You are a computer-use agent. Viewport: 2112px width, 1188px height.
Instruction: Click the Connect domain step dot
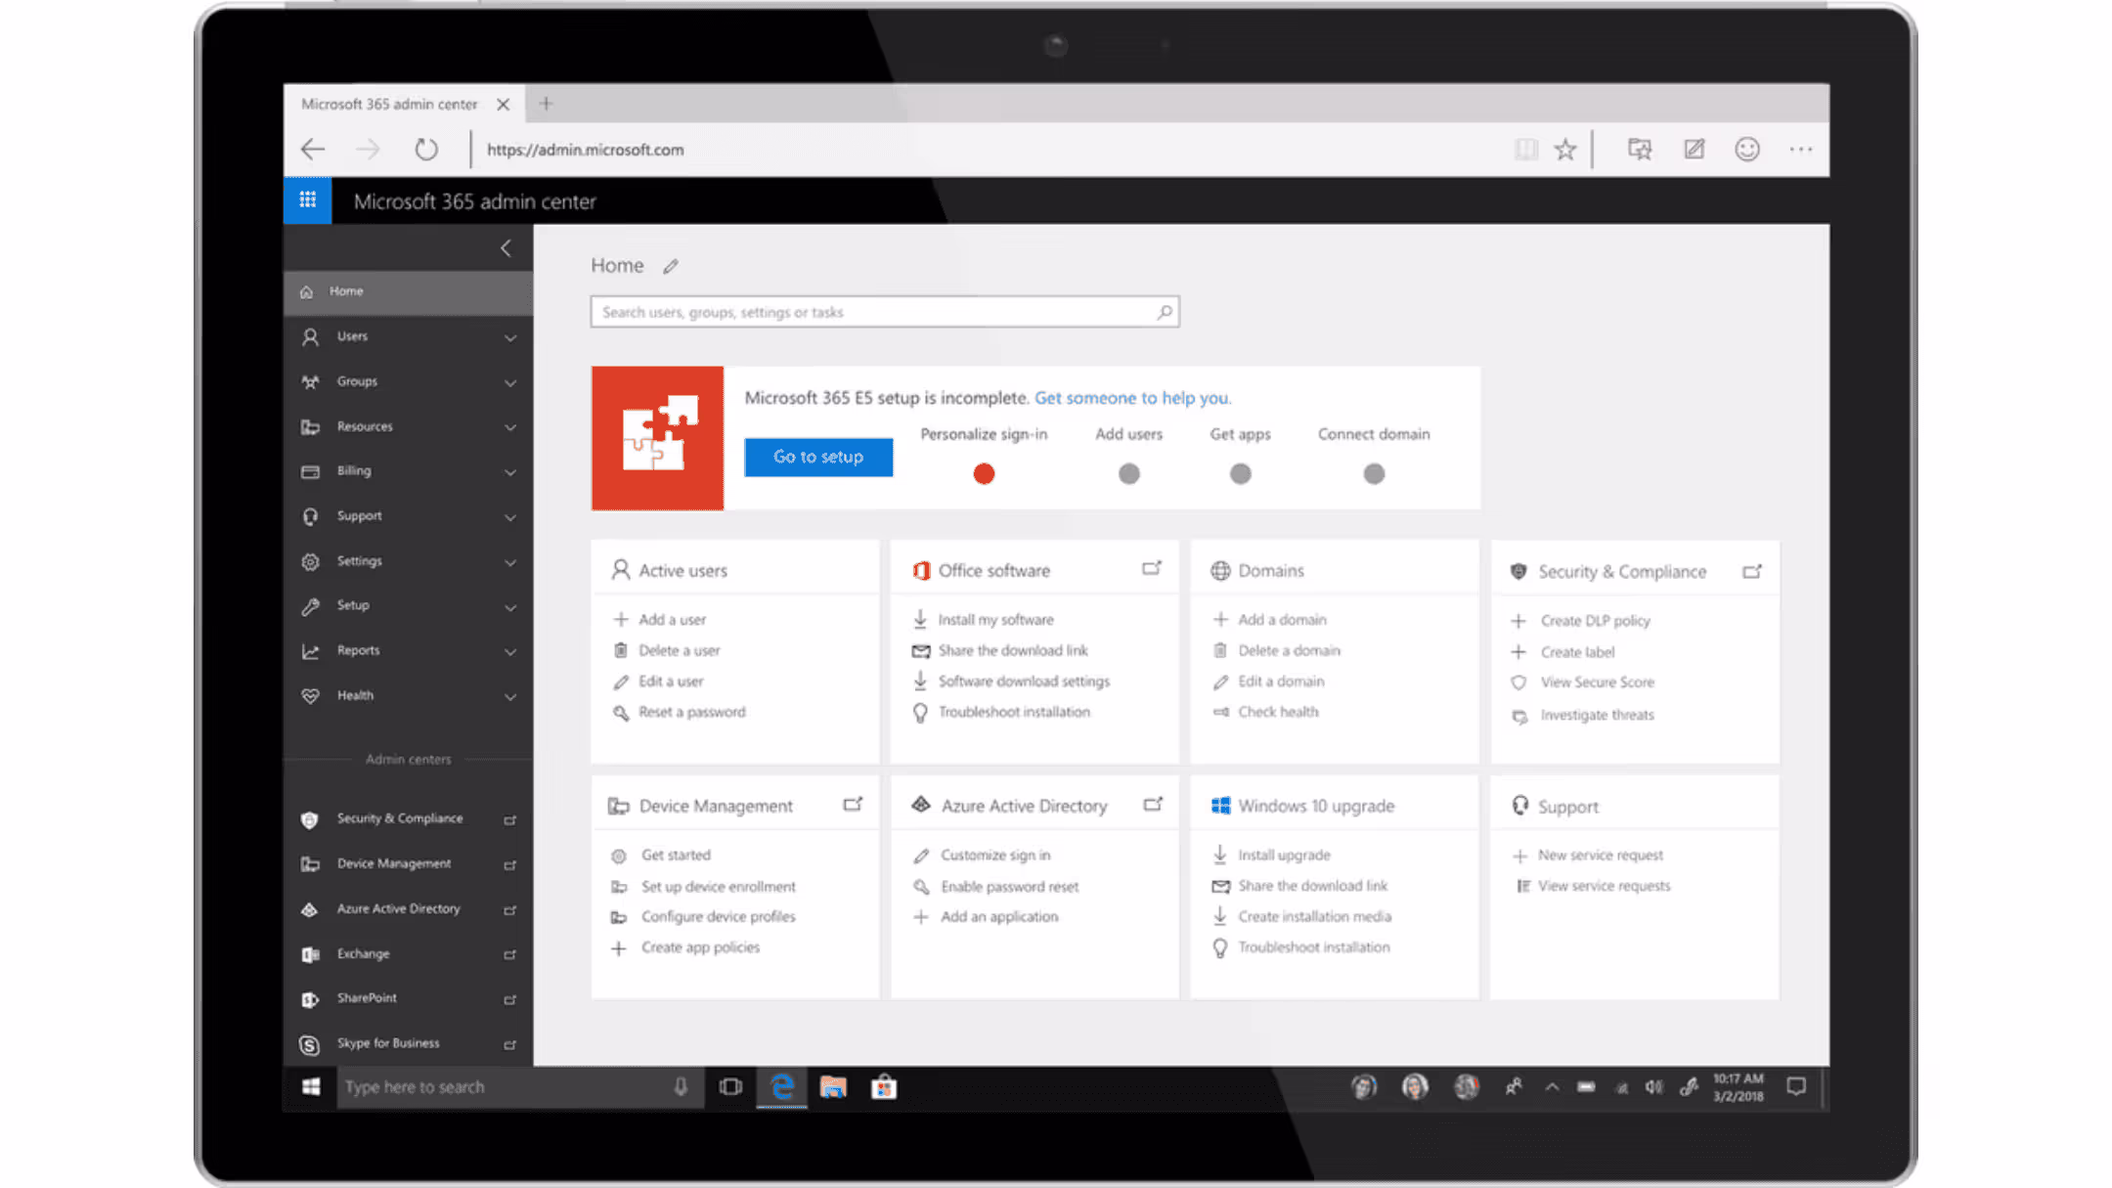(x=1374, y=474)
